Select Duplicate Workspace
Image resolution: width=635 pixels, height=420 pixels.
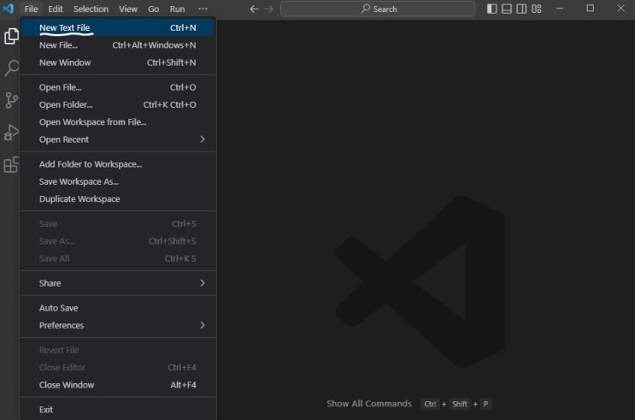tap(118, 199)
